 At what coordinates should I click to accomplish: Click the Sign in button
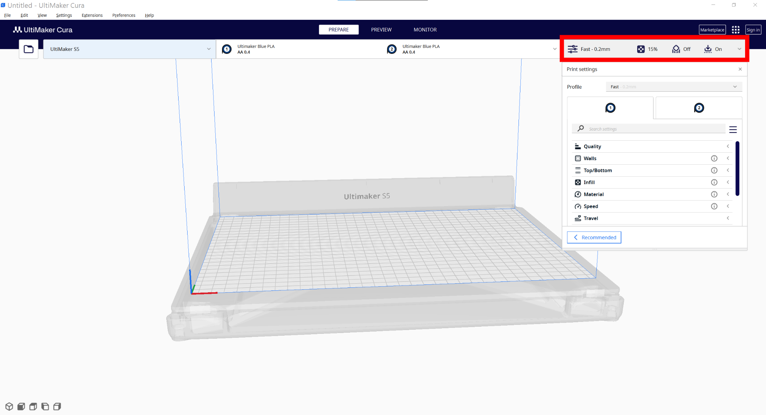click(x=753, y=30)
